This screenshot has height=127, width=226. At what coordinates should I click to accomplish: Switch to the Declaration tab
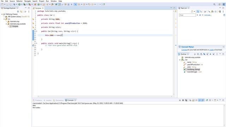pos(58,100)
